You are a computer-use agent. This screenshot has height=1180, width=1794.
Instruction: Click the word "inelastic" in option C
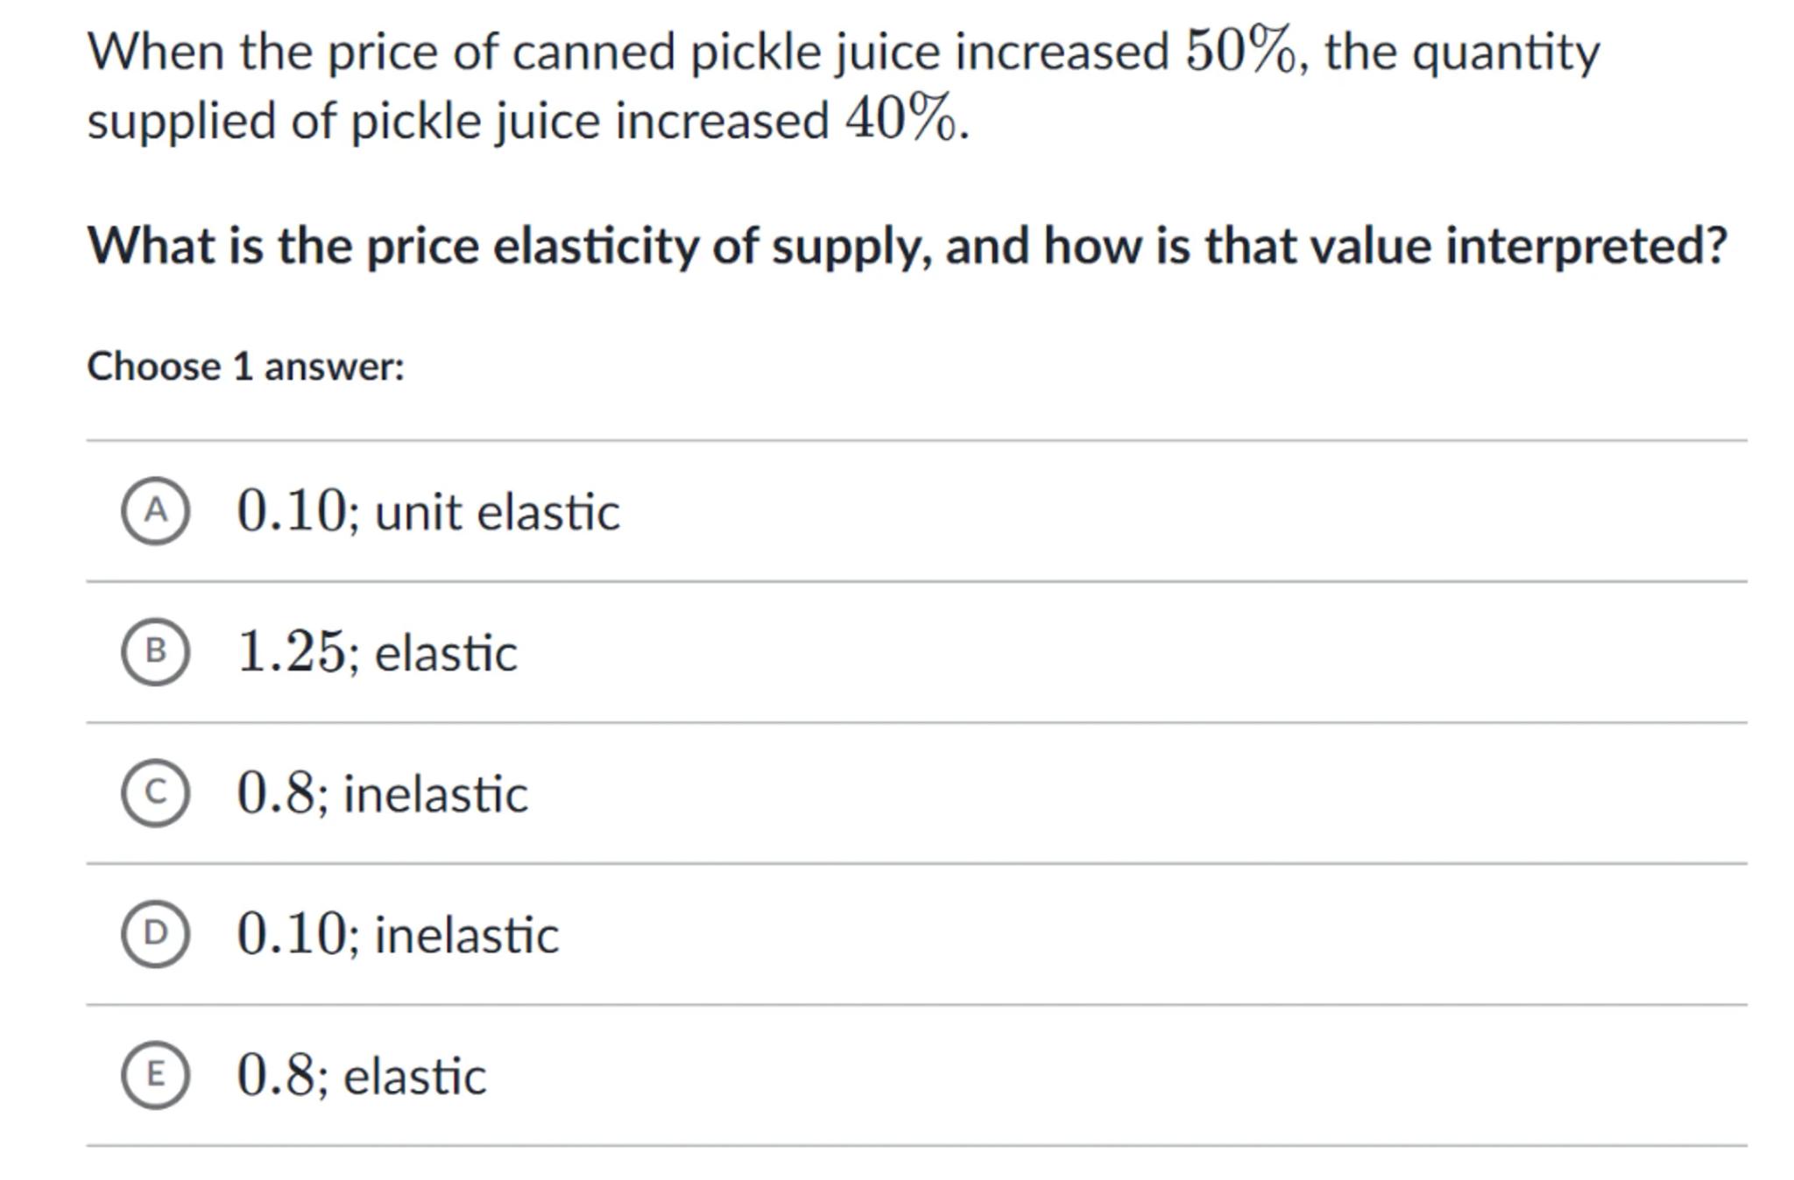[435, 795]
